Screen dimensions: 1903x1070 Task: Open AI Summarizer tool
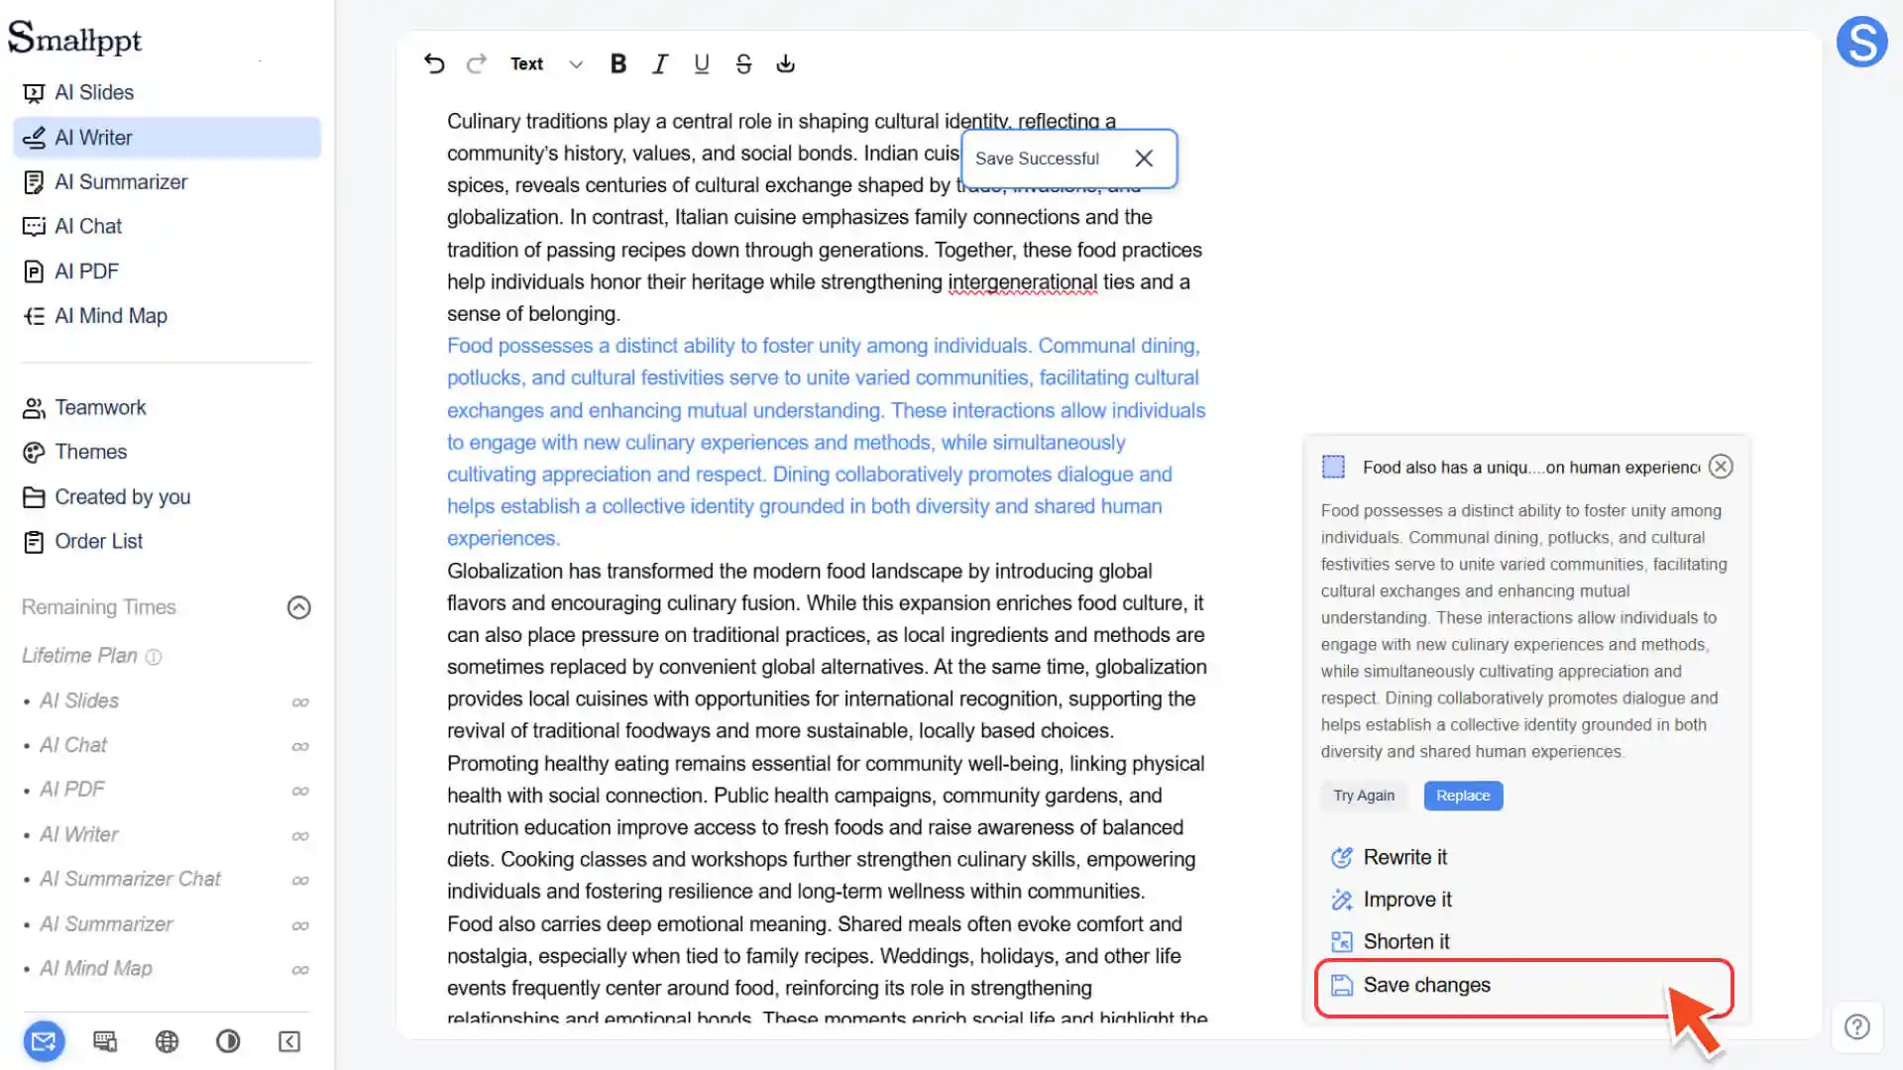click(x=167, y=182)
